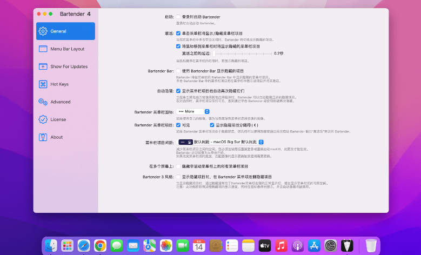Open System Preferences from the Dock
This screenshot has width=421, height=255.
click(x=331, y=246)
